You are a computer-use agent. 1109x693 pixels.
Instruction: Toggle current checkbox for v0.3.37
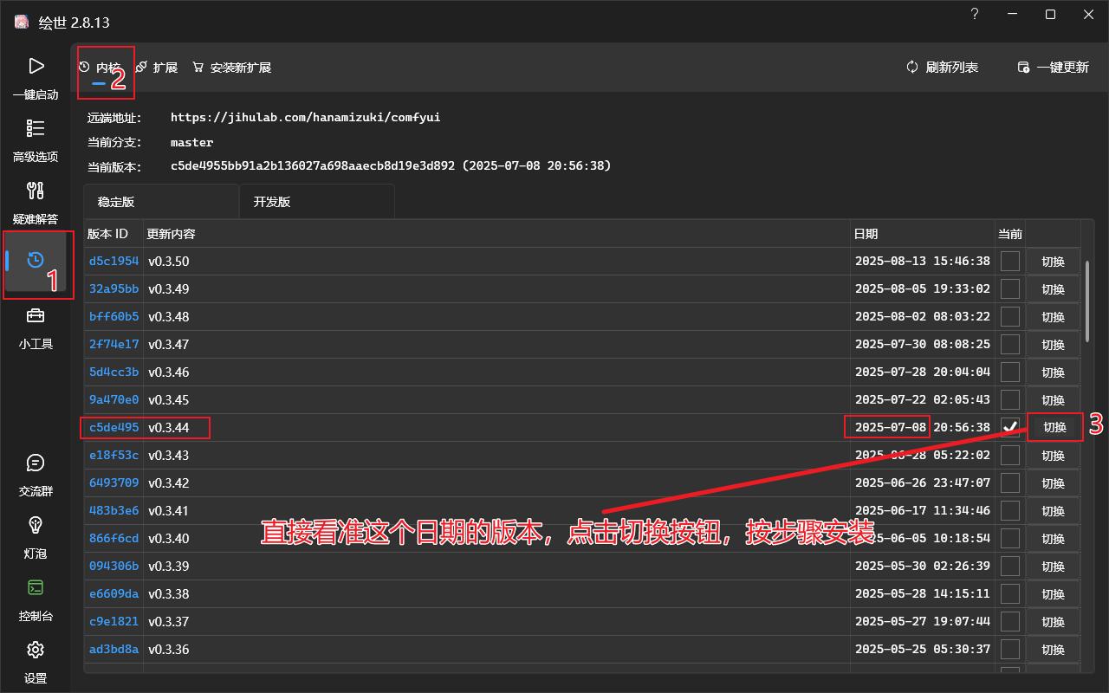1010,621
